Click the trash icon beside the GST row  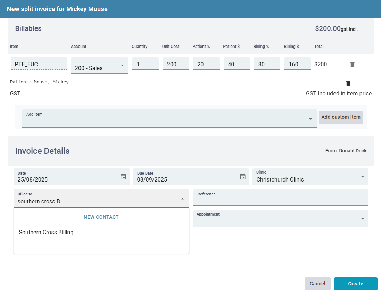click(348, 83)
